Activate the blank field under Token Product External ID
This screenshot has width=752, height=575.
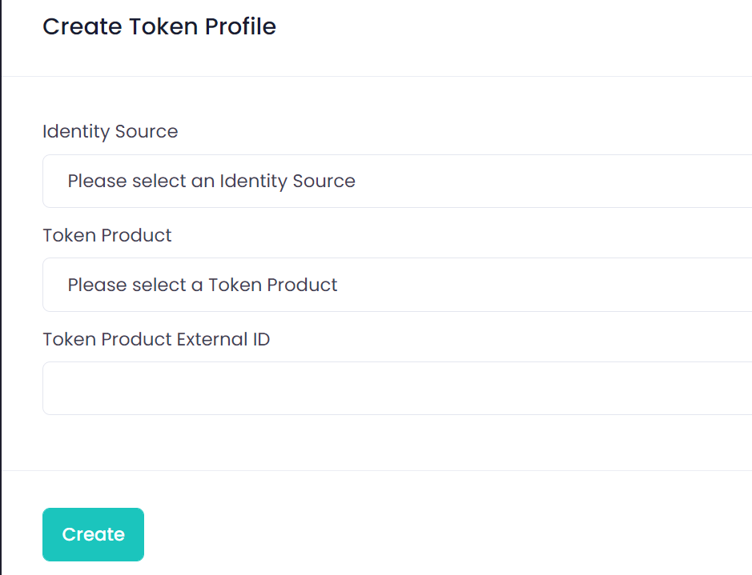tap(396, 388)
